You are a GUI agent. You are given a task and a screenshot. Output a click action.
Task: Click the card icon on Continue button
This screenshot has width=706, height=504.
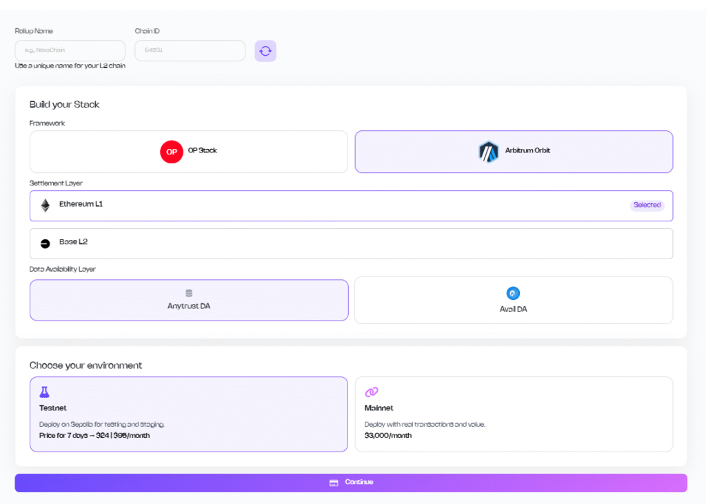[x=334, y=483]
